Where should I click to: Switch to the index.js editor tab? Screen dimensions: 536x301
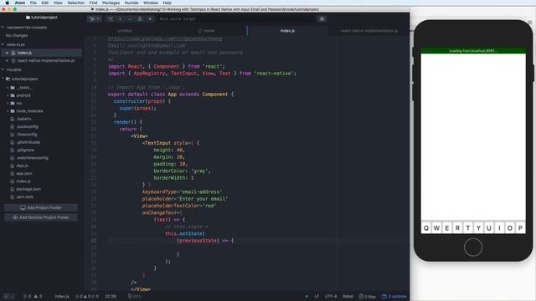point(287,31)
